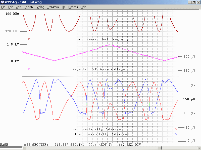Close the WinDaq window

[198, 2]
